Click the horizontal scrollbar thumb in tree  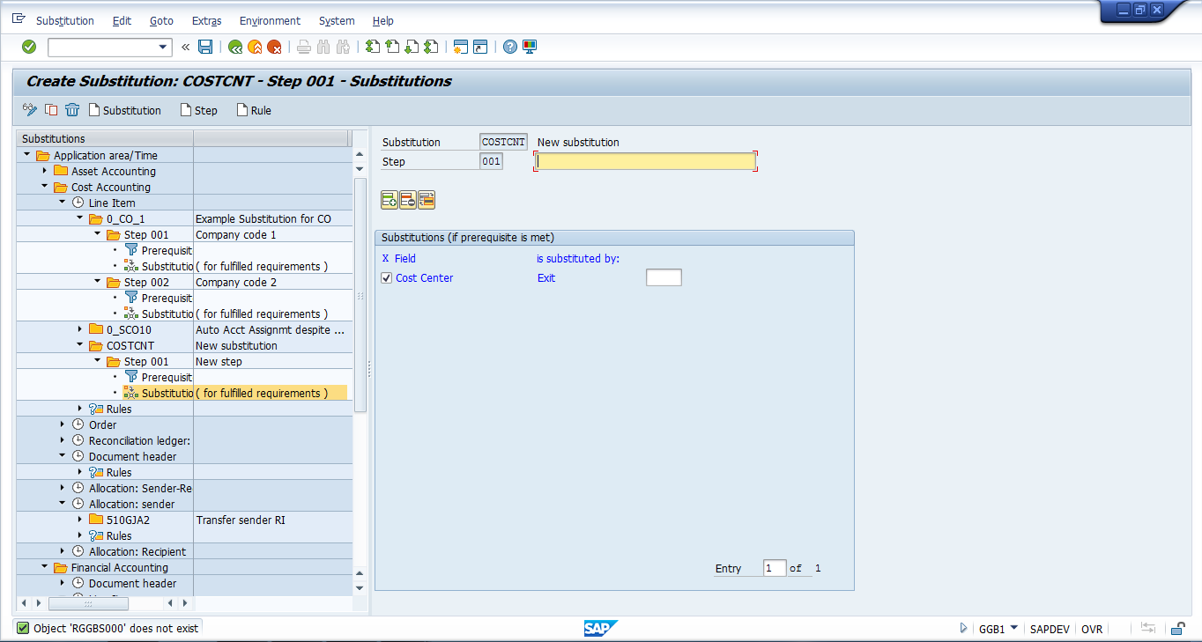[88, 603]
